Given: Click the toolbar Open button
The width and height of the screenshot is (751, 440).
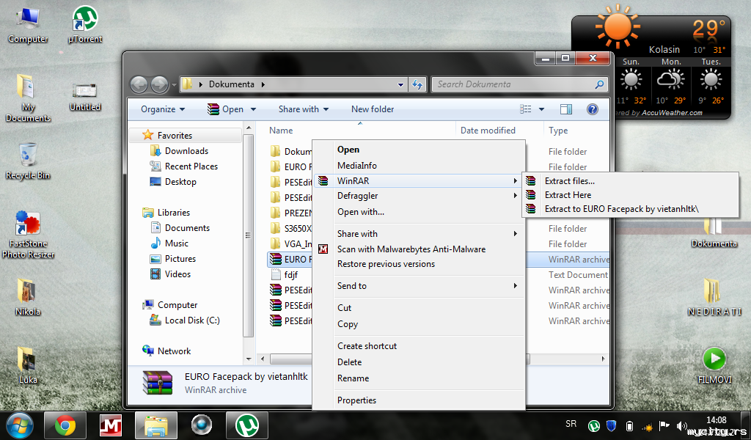Looking at the screenshot, I should click(x=226, y=109).
